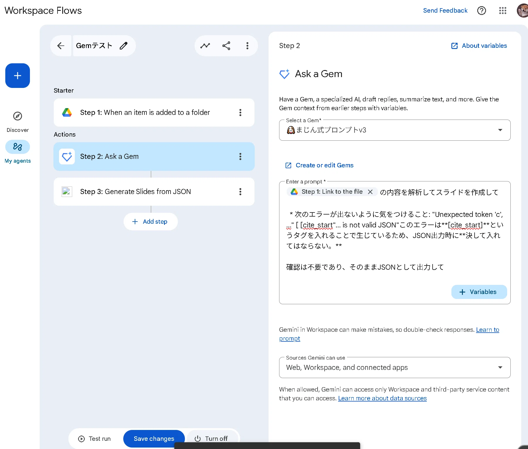The width and height of the screenshot is (528, 449).
Task: Open the Learn to prompt link
Action: pyautogui.click(x=487, y=330)
